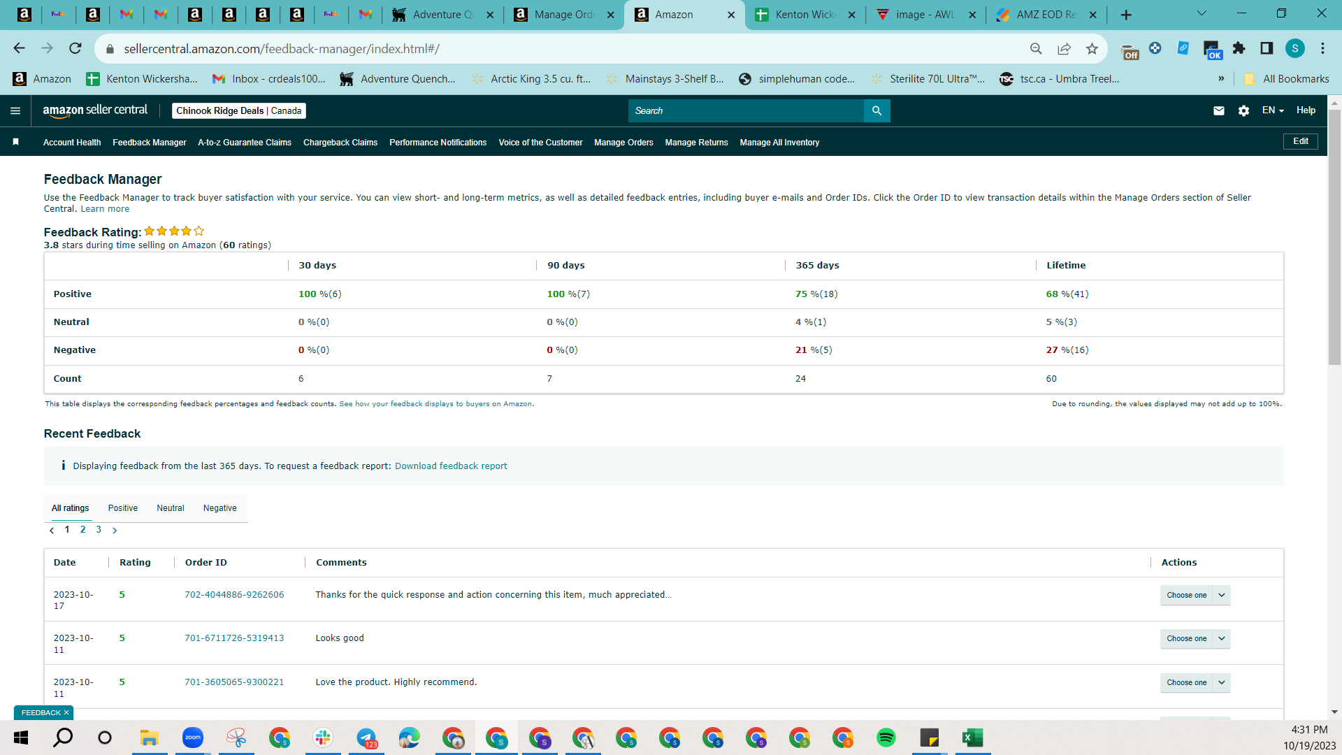This screenshot has width=1342, height=755.
Task: Switch to the Neutral ratings tab
Action: pyautogui.click(x=171, y=508)
